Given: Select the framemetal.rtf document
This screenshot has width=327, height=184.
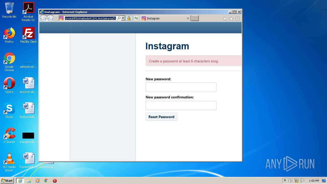Looking at the screenshot, I should (x=28, y=160).
